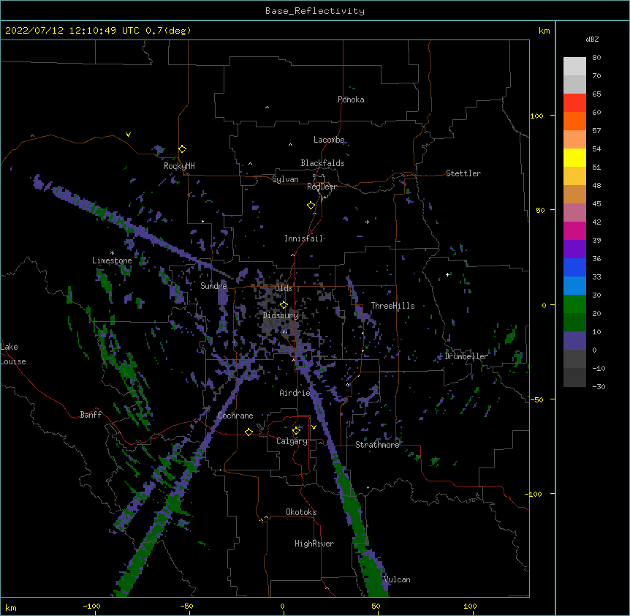
Task: Click the Blackfalds label
Action: 322,163
